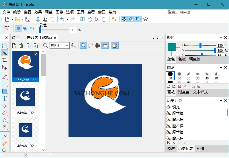The width and height of the screenshot is (229, 158).
Task: Switch to the 图层 tab
Action: [171, 149]
